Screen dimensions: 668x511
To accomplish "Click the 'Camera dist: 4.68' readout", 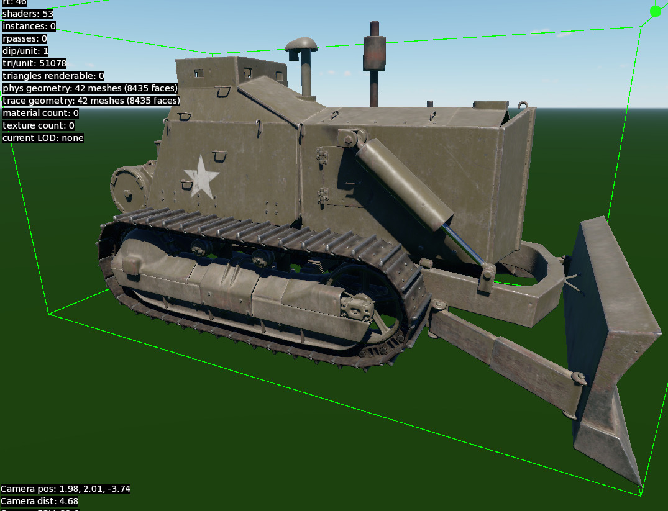I will coord(40,501).
